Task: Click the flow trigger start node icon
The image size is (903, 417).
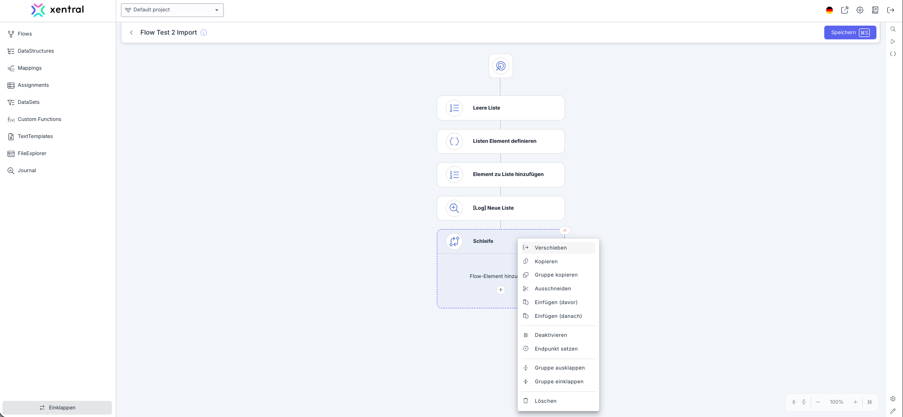Action: (500, 66)
